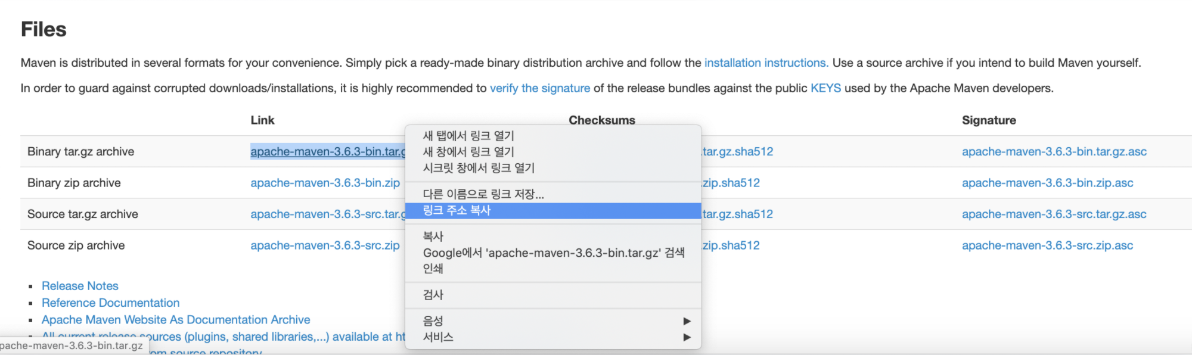Screen dimensions: 1192x355
Task: Open apache-maven-3.6.3-src.zip.asc signature
Action: (x=1048, y=245)
